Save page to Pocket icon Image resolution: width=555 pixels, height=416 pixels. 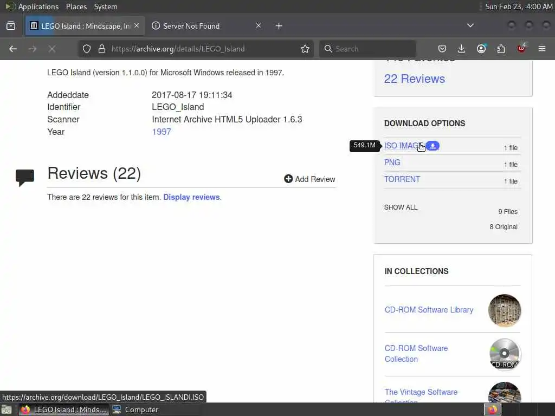click(x=442, y=49)
